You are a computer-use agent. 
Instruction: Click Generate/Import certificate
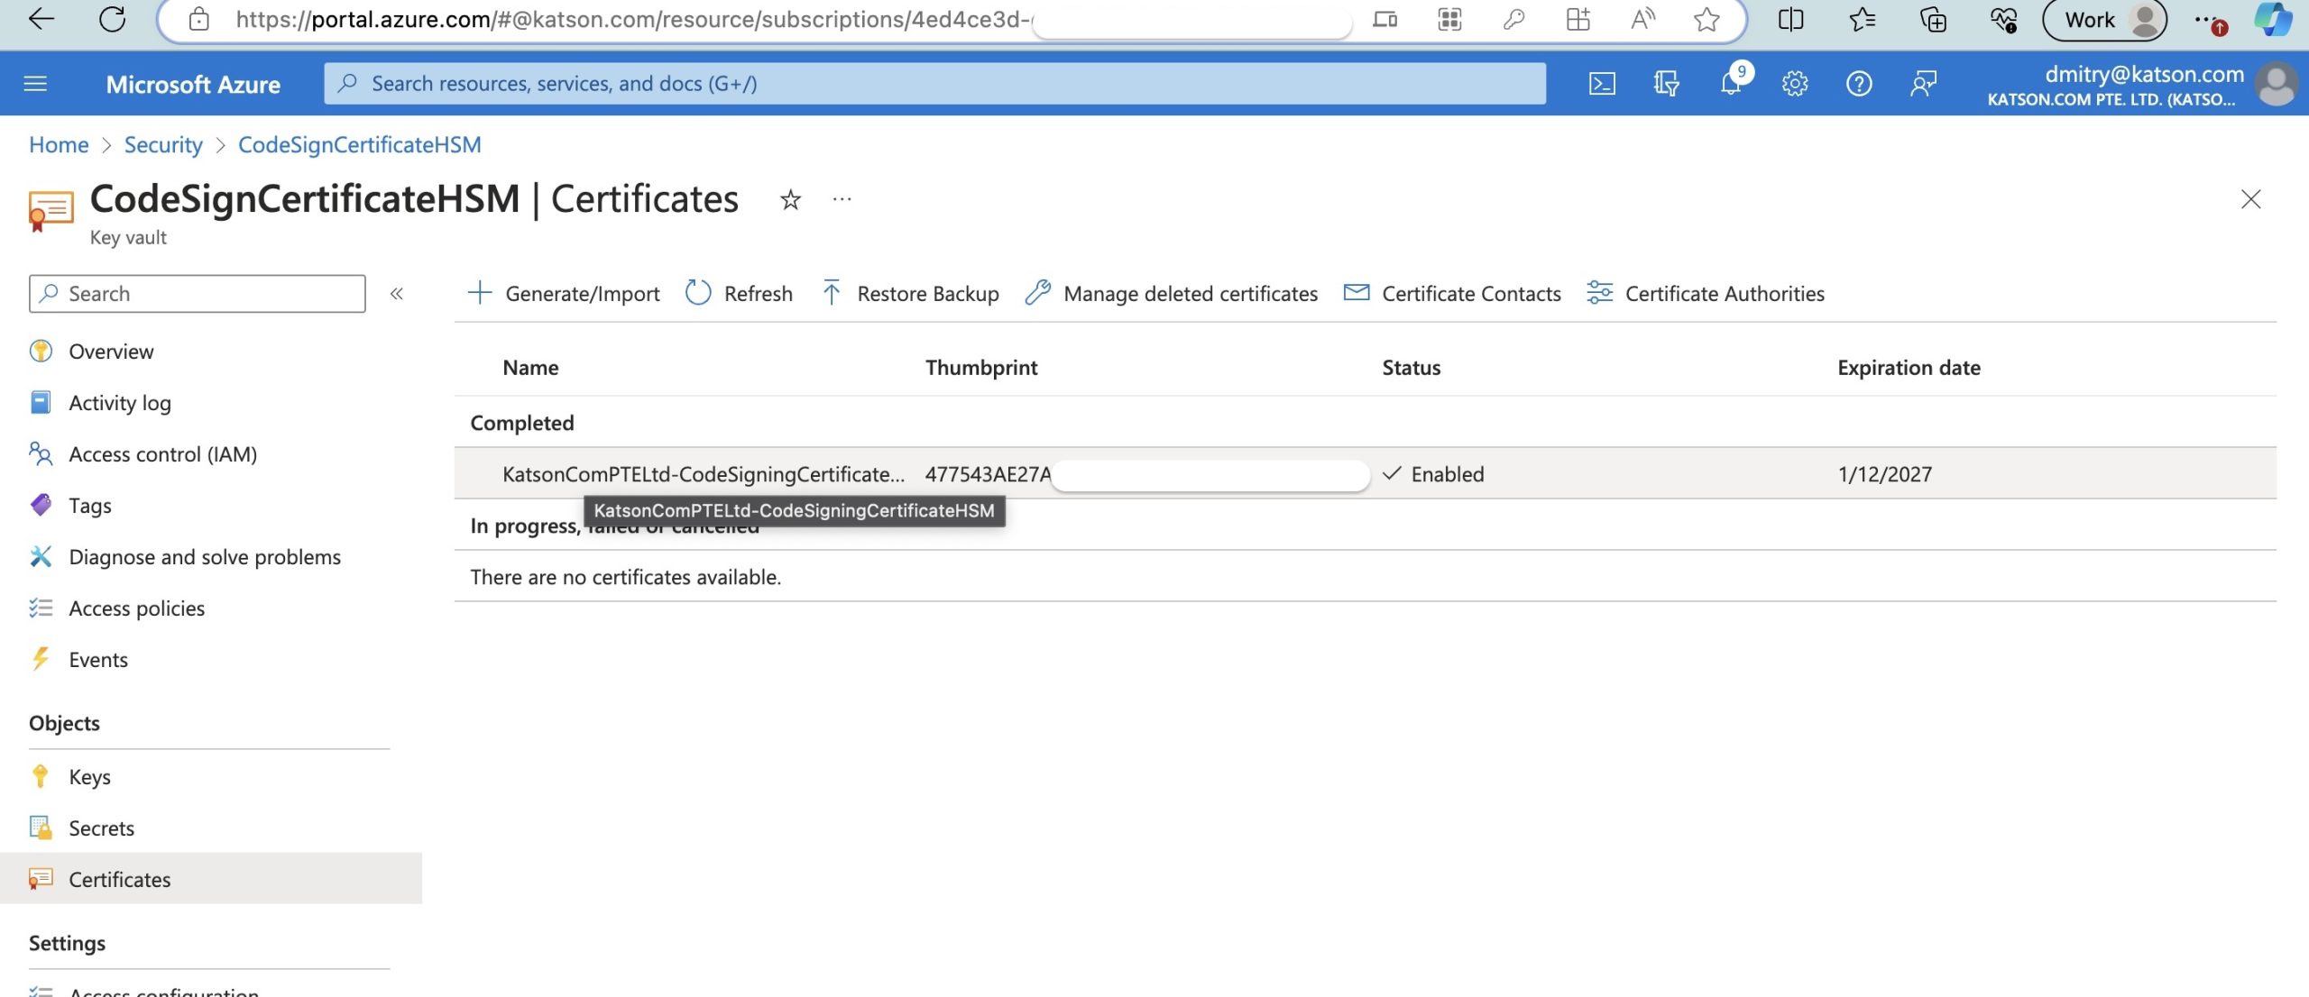(x=565, y=293)
